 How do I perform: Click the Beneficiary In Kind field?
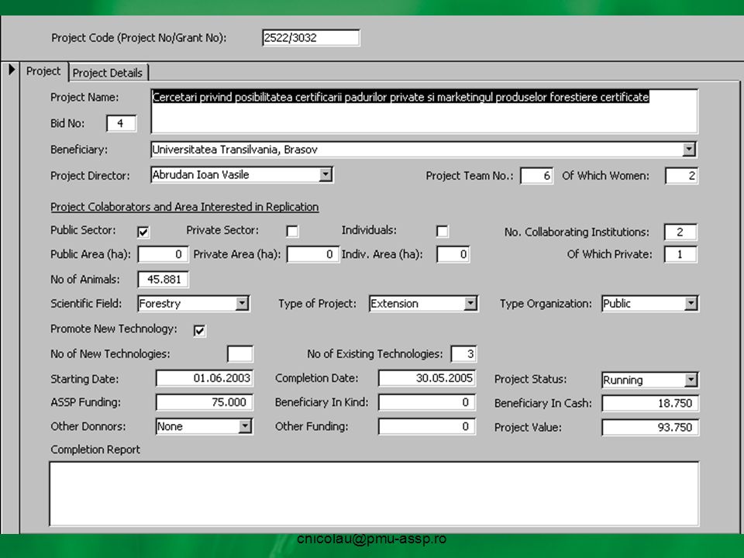click(x=427, y=402)
